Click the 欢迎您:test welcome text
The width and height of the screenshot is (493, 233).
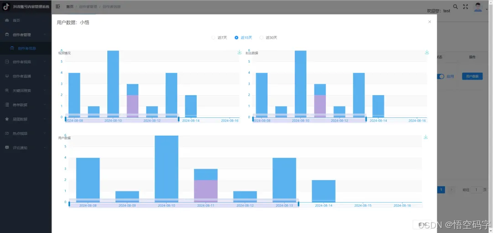(438, 10)
